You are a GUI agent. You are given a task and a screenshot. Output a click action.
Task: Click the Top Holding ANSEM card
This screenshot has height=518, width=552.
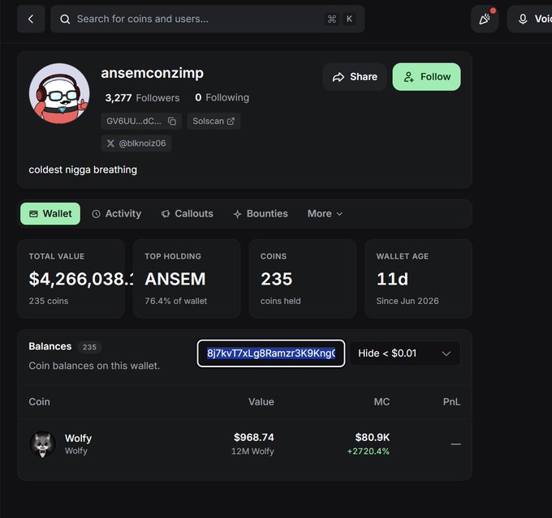(187, 279)
